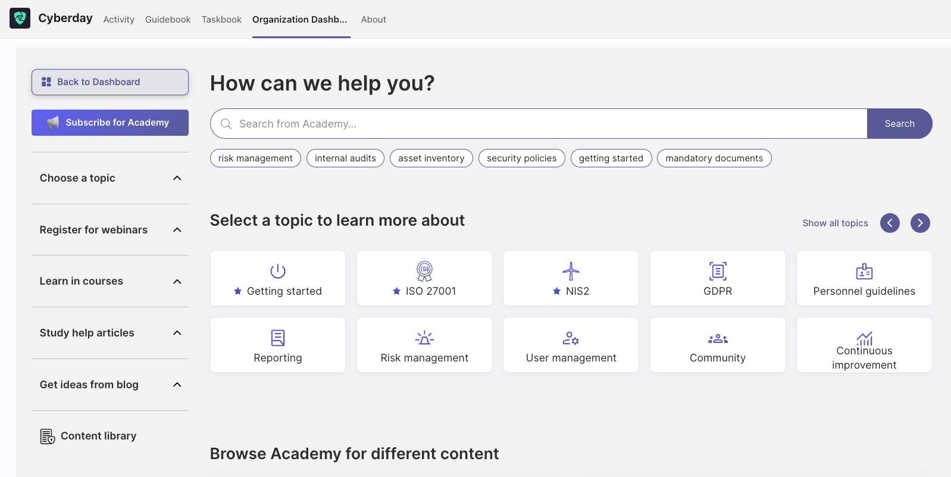This screenshot has height=477, width=951.
Task: Click the people group icon on Community card
Action: coord(718,338)
